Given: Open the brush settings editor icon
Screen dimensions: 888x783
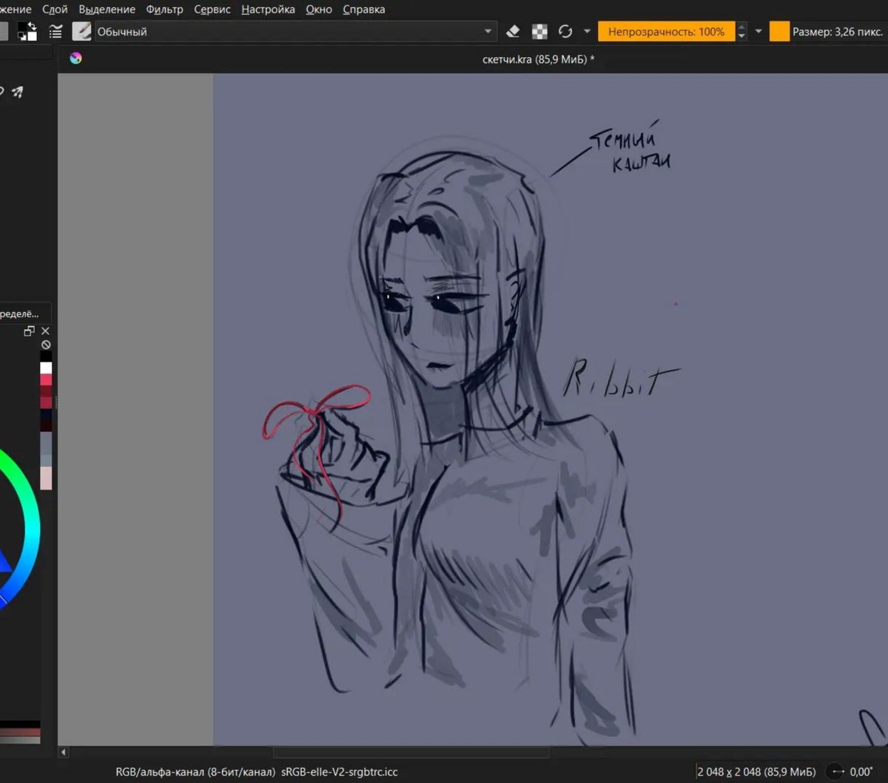Looking at the screenshot, I should (x=55, y=32).
